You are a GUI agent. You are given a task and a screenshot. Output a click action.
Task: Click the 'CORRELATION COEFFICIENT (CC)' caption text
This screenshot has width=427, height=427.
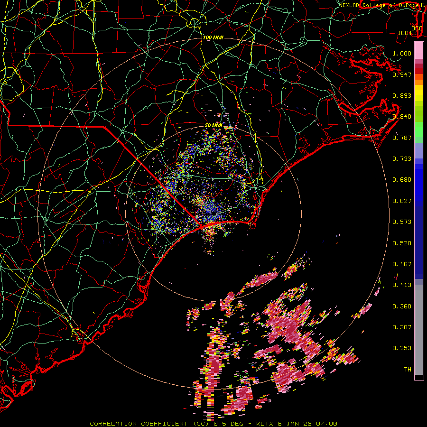[149, 424]
